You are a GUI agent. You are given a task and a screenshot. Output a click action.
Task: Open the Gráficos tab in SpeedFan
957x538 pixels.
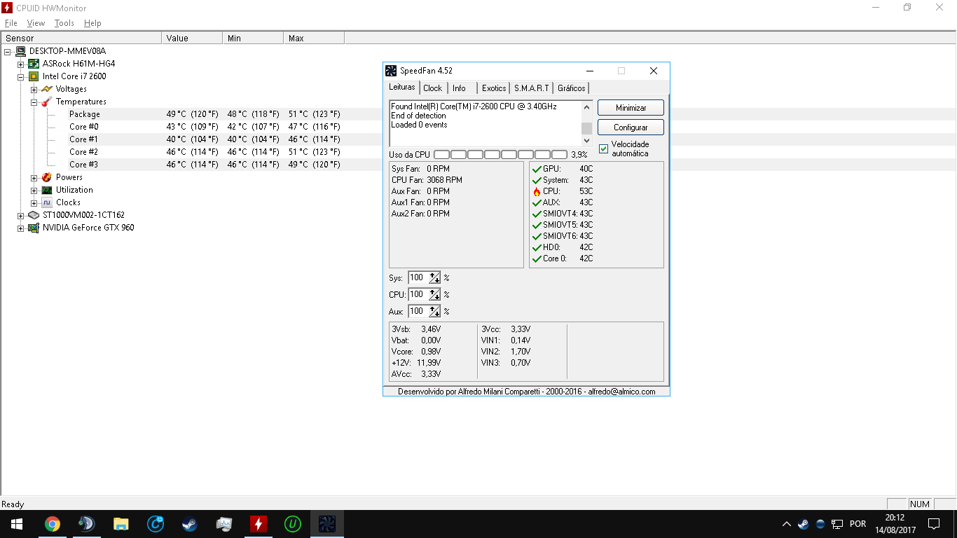click(x=572, y=88)
